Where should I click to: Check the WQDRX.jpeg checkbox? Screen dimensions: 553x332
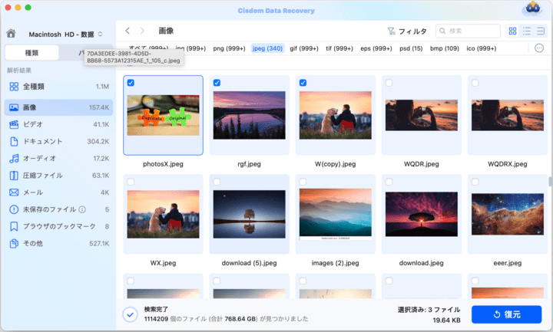point(475,83)
